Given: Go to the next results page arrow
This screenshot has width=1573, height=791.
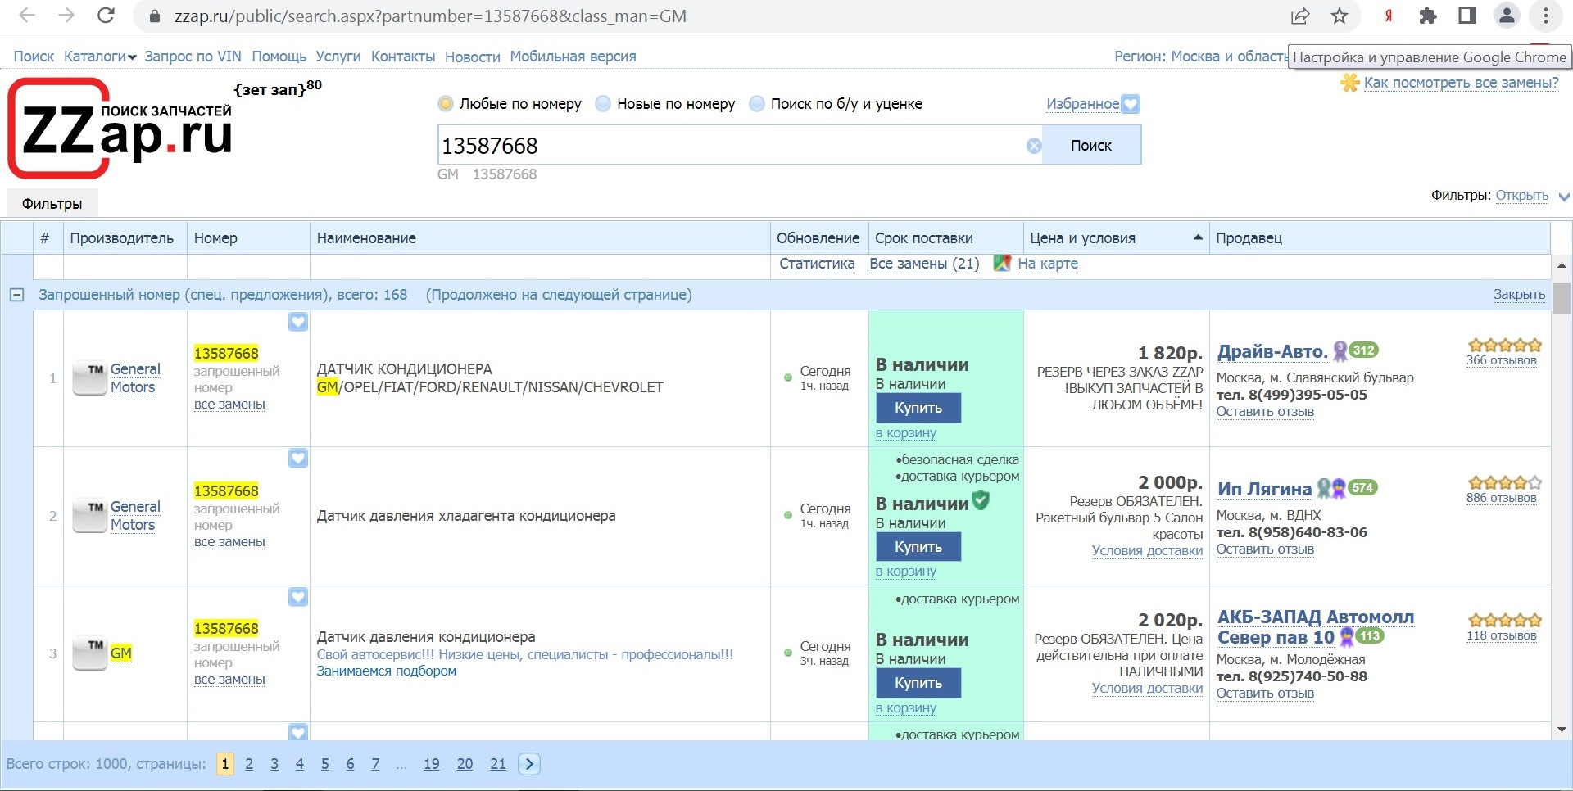Looking at the screenshot, I should click(529, 764).
